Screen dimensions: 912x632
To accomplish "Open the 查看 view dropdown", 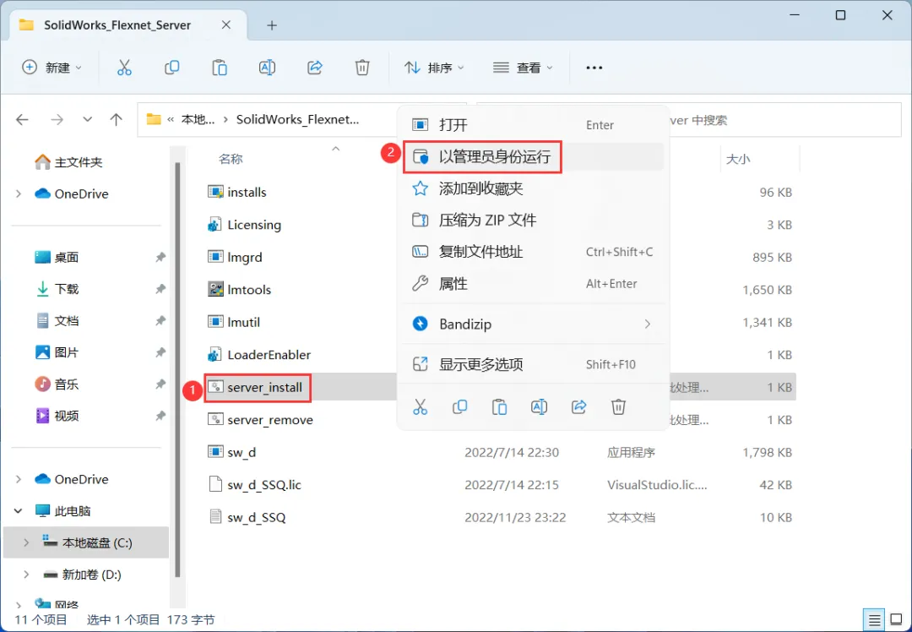I will point(523,68).
